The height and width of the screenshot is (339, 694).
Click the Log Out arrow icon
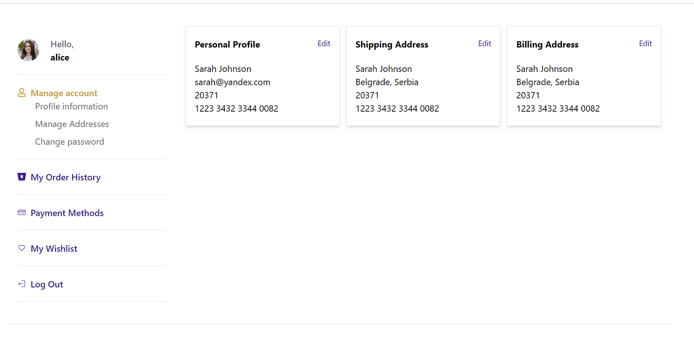pyautogui.click(x=21, y=284)
